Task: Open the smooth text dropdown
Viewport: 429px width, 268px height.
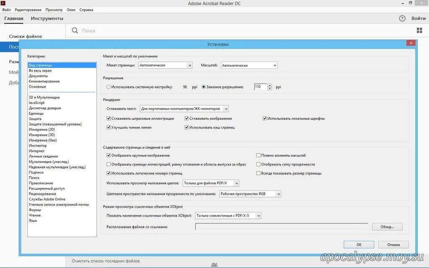Action: [x=184, y=108]
